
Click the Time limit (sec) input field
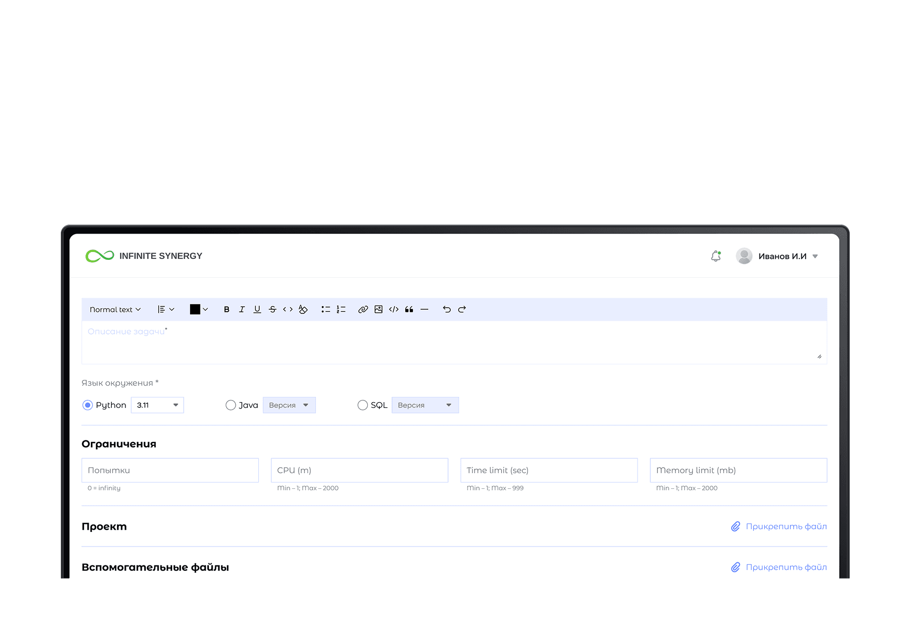pyautogui.click(x=549, y=470)
